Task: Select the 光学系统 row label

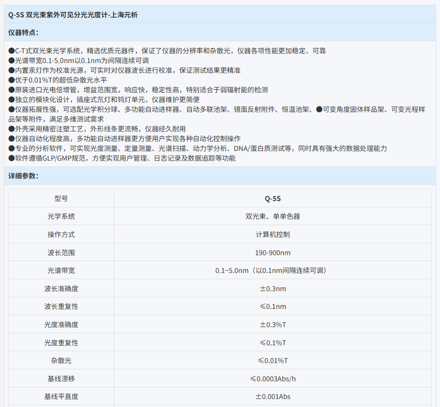Action: pyautogui.click(x=61, y=217)
